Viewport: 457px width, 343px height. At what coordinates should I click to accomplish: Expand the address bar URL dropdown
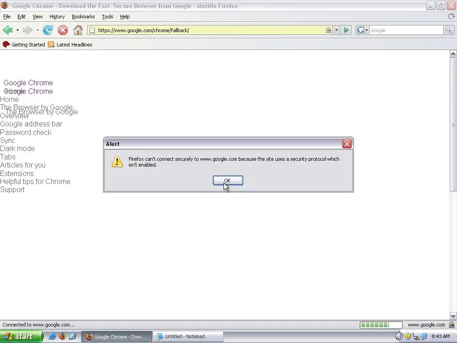point(337,30)
